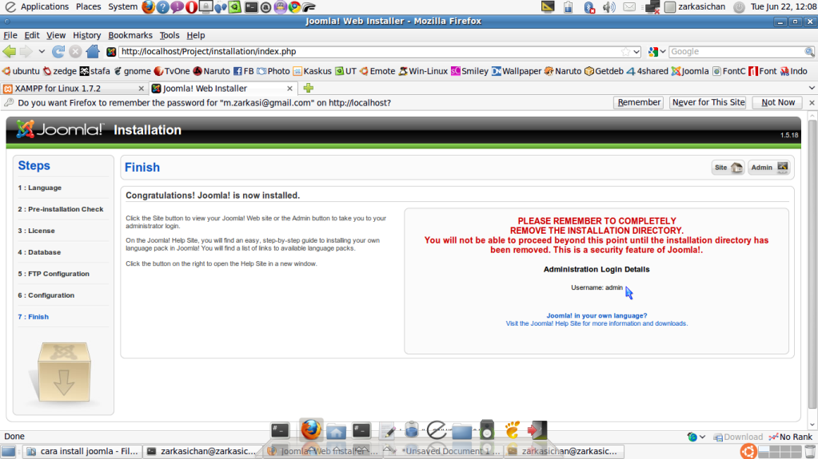Open the Firefox home page
Viewport: 818px width, 459px height.
pos(93,52)
